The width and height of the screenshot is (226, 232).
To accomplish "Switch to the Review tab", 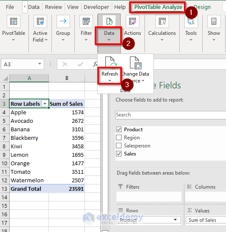I will 54,7.
